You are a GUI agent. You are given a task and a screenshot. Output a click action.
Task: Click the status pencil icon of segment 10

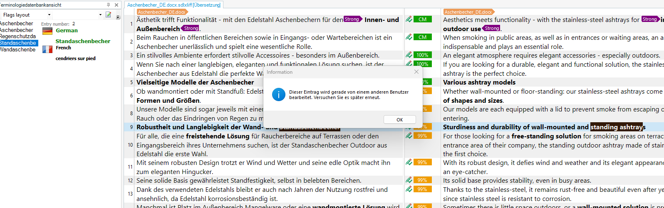pyautogui.click(x=409, y=135)
